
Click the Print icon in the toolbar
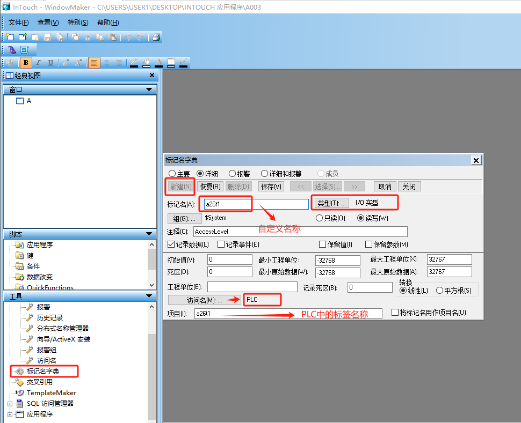(156, 38)
